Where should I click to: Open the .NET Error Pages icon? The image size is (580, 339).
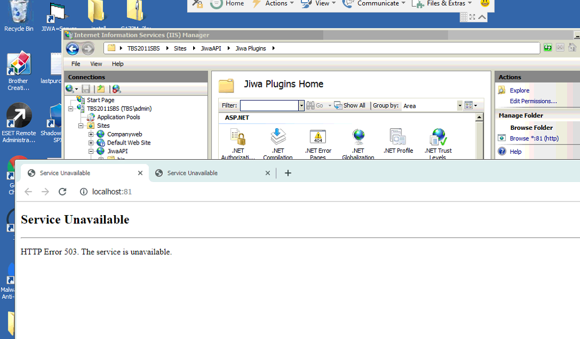coord(318,138)
